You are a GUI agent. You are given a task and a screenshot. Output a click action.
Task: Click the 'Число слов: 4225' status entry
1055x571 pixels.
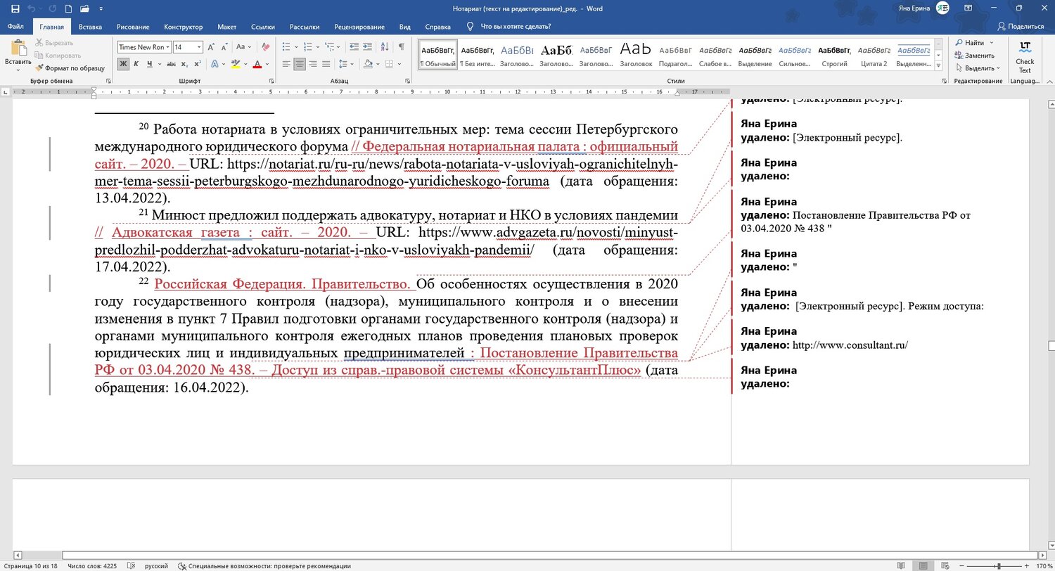(x=92, y=566)
